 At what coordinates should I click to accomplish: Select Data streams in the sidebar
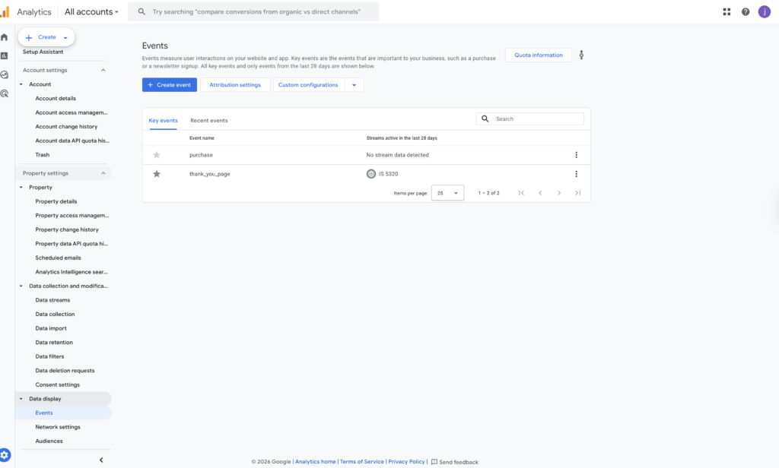coord(52,300)
